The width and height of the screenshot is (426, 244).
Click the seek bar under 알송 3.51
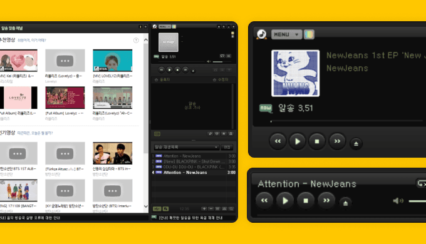pyautogui.click(x=346, y=121)
